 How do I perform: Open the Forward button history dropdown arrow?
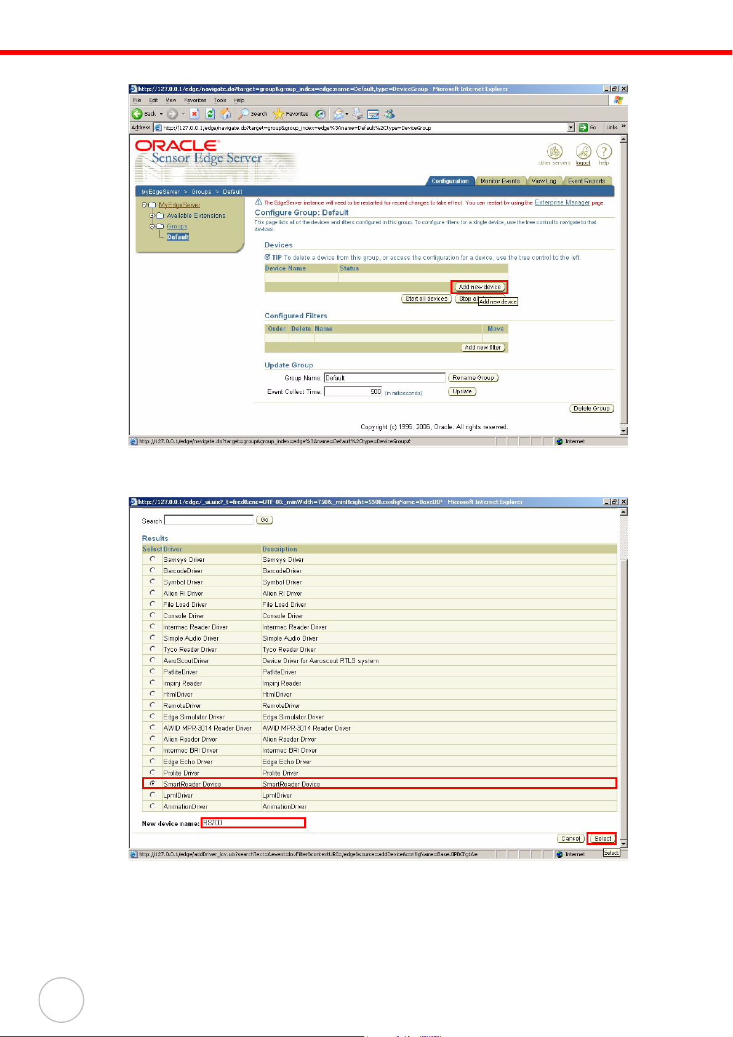(x=183, y=114)
